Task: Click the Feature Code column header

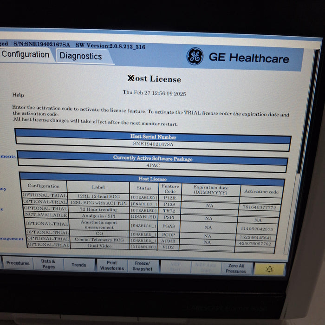Action: (170, 188)
